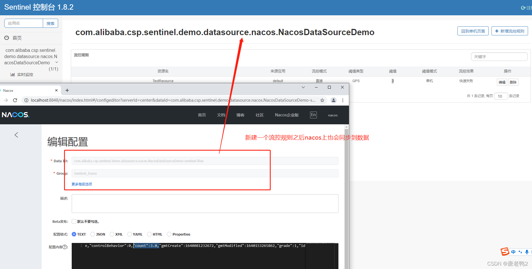Image resolution: width=532 pixels, height=269 pixels.
Task: Select the JSON format radio
Action: [x=93, y=234]
